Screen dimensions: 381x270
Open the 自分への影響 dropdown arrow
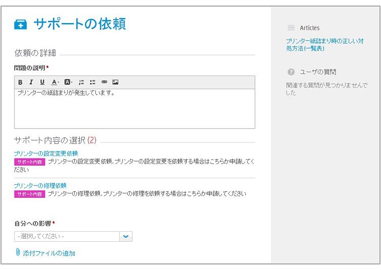pos(126,237)
